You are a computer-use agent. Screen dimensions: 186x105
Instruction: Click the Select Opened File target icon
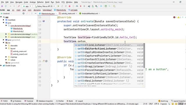(x=24, y=13)
